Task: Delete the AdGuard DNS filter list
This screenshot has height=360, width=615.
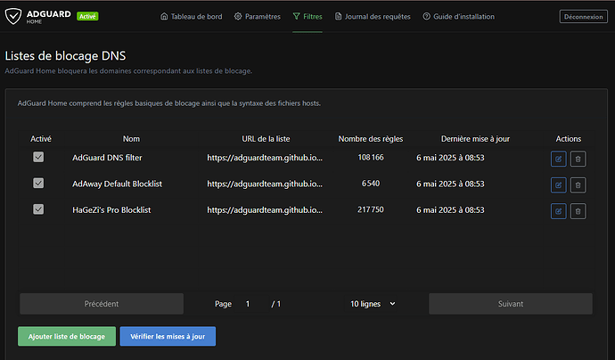Action: click(x=578, y=159)
